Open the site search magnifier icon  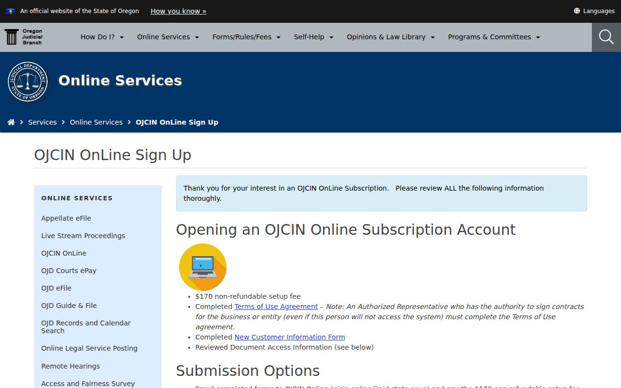click(x=606, y=37)
